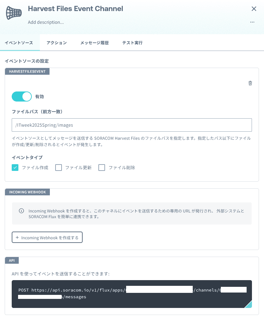Image resolution: width=264 pixels, height=319 pixels.
Task: Click the file path input field
Action: 132,125
